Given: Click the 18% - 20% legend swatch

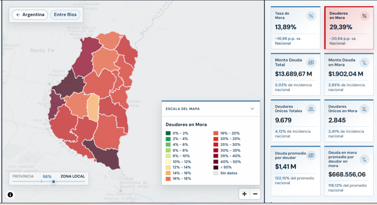Looking at the screenshot, I should [x=216, y=133].
